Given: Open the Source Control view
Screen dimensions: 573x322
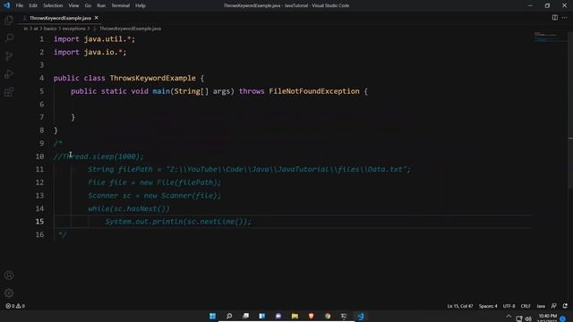Looking at the screenshot, I should pyautogui.click(x=9, y=55).
